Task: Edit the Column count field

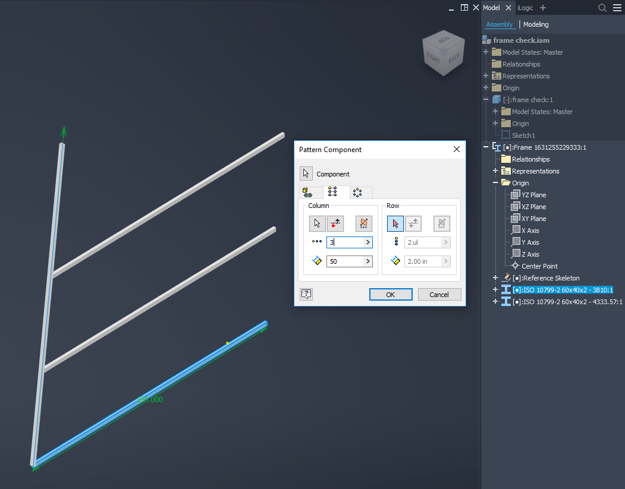Action: (345, 242)
